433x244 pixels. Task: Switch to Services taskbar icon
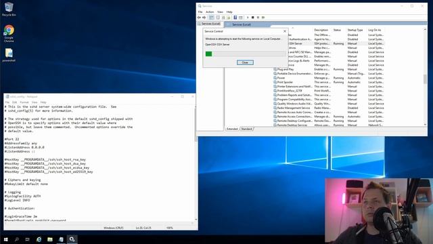pyautogui.click(x=72, y=239)
